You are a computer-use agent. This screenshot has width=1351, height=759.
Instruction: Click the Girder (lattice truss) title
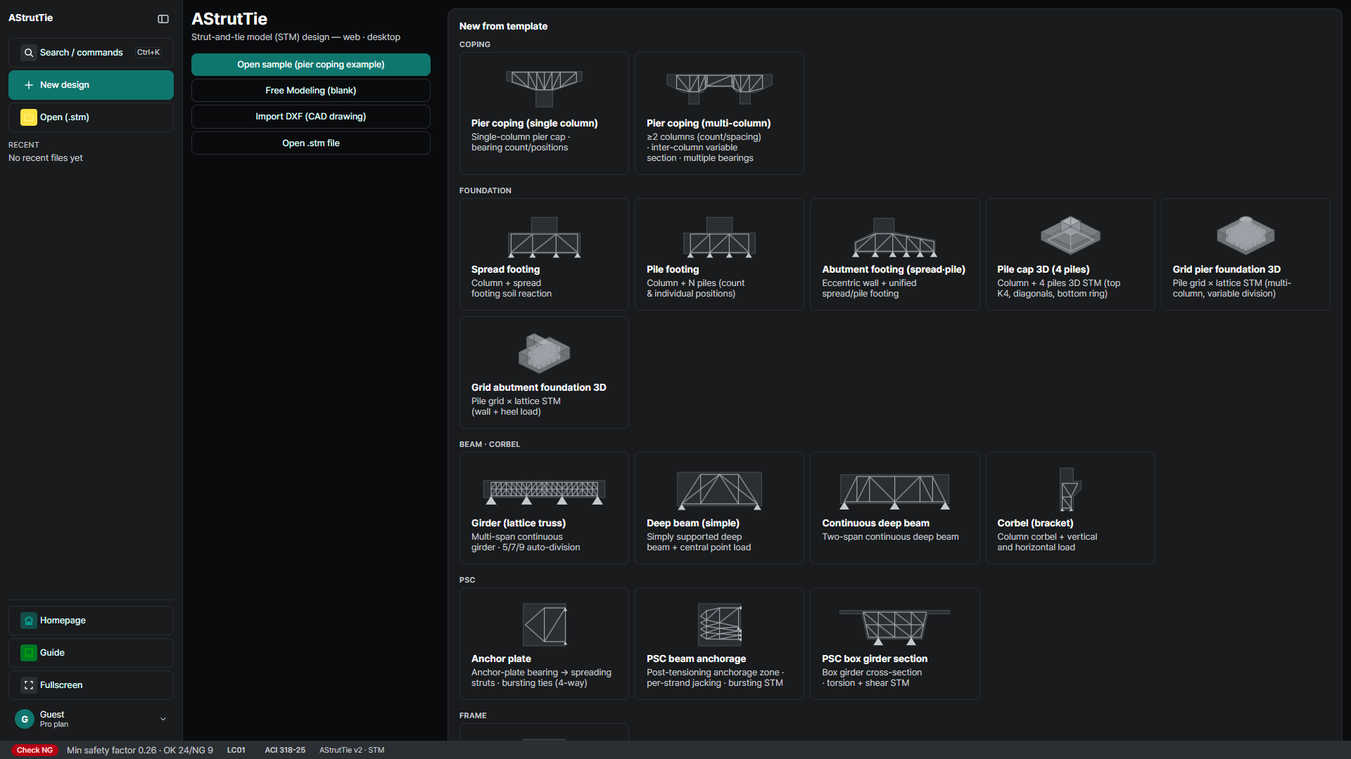[519, 523]
